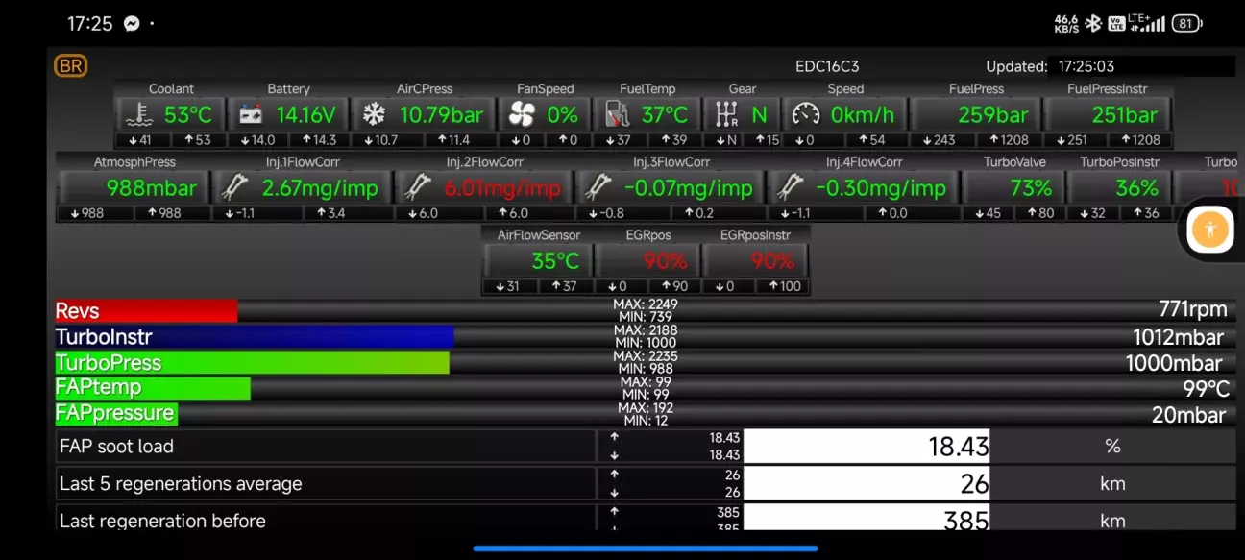Tap the 10.79bar AirCPress value
Screen dimensions: 1245x560
[441, 115]
